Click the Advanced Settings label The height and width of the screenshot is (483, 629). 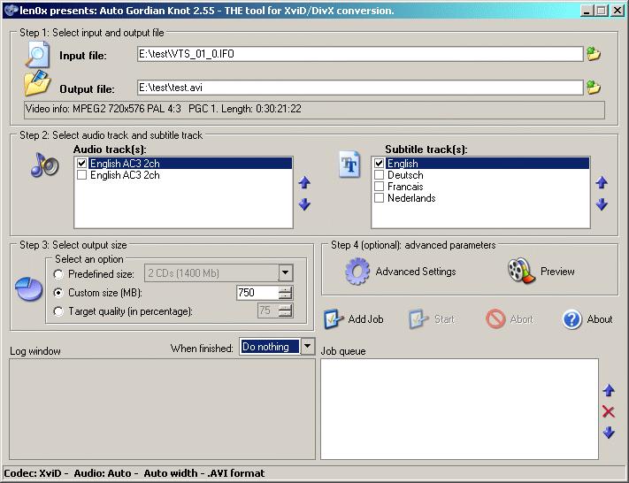[x=416, y=272]
